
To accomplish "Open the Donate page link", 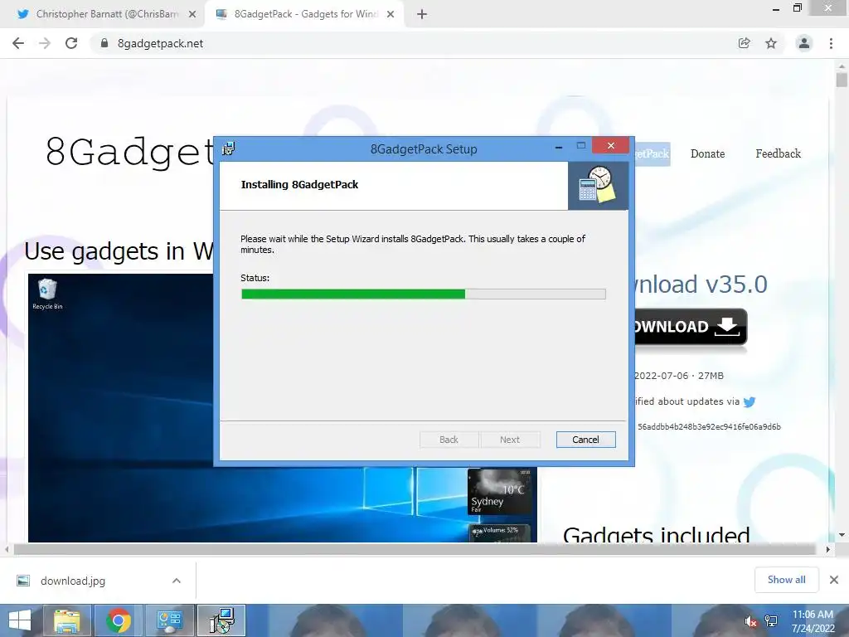I will pyautogui.click(x=707, y=153).
